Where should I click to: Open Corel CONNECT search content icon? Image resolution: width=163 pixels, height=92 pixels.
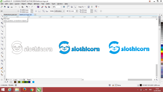coord(38,7)
